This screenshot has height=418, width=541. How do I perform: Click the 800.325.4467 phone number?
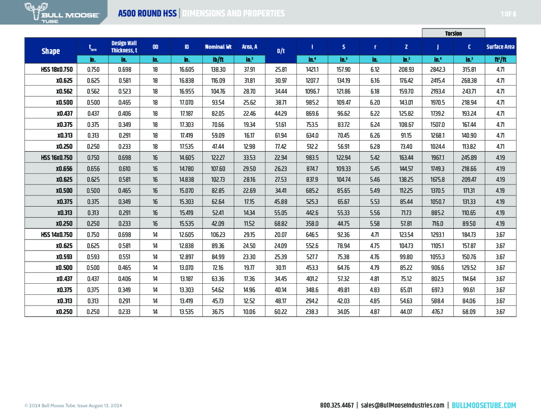click(x=337, y=405)
